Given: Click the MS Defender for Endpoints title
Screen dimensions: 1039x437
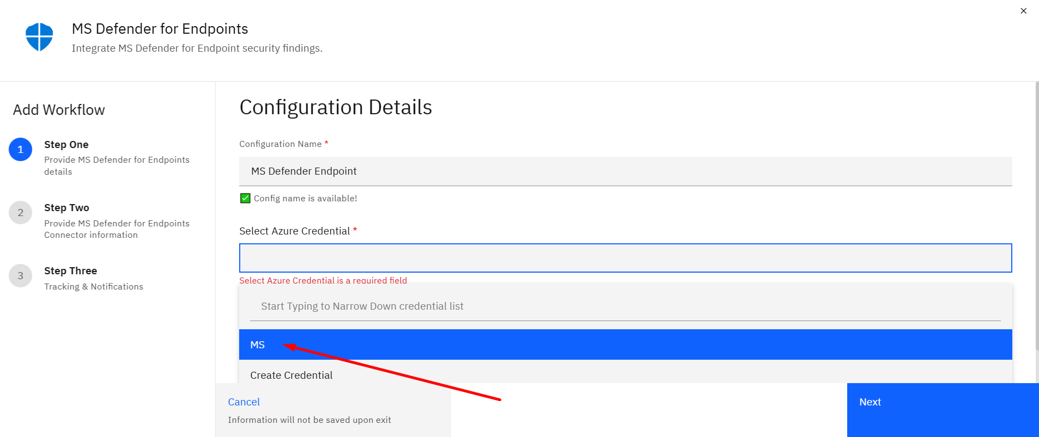Looking at the screenshot, I should pos(160,29).
